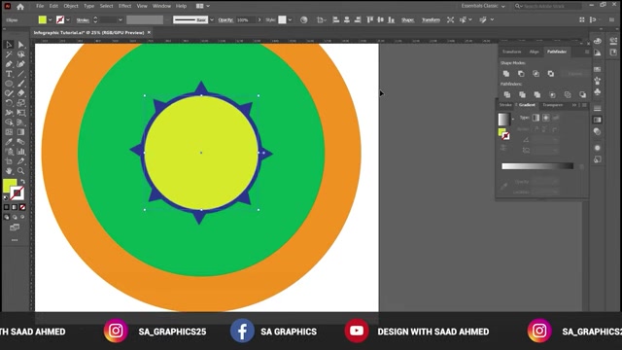This screenshot has width=622, height=350.
Task: Click the Intersect shape mode icon
Action: 536,74
